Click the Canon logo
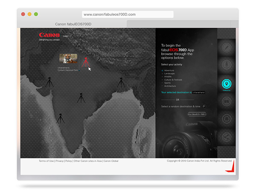This screenshot has width=256, height=192. (49, 35)
